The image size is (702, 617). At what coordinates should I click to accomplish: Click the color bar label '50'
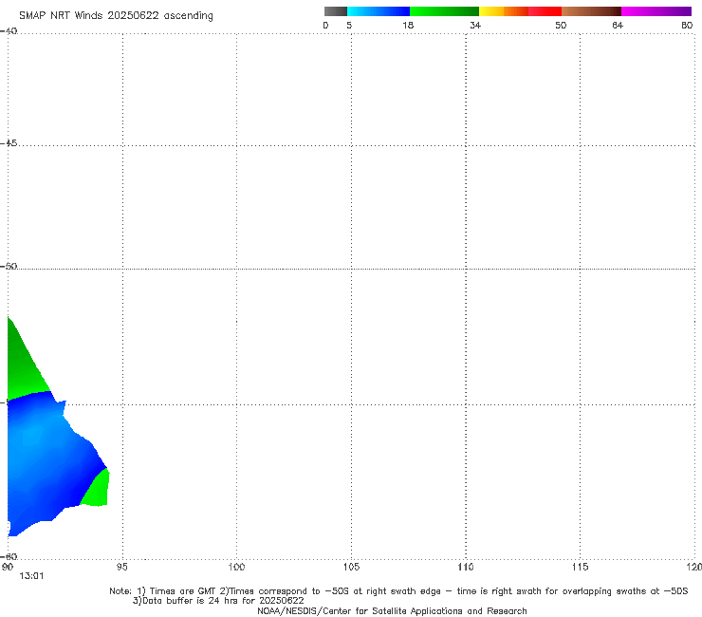tap(561, 26)
